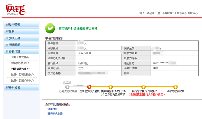The width and height of the screenshot is (202, 119).
Task: Open the 我要付款 menu section
Action: (x=22, y=51)
